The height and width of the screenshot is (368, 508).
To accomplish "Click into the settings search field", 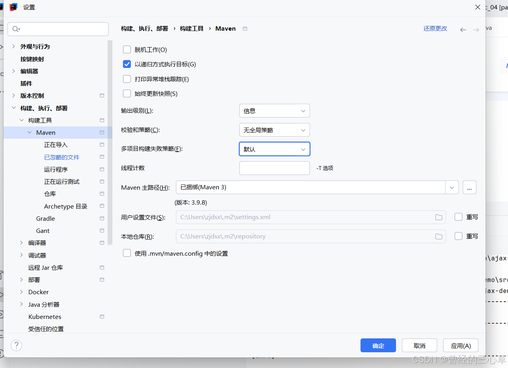I will coord(58,29).
